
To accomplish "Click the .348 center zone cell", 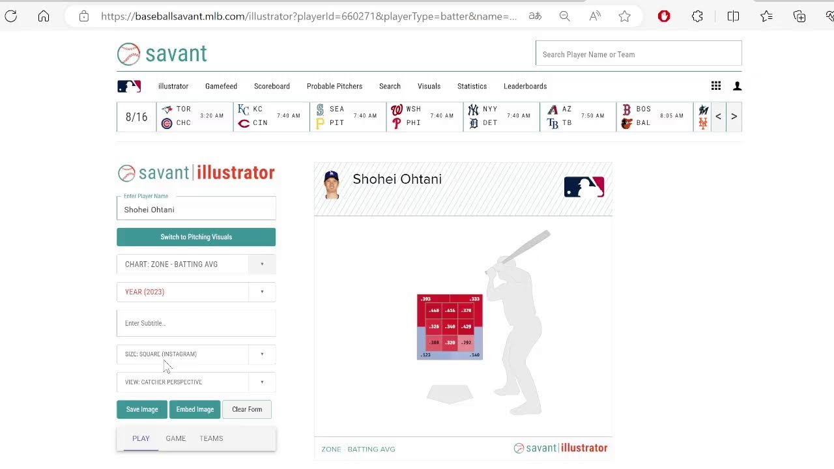I will point(450,326).
